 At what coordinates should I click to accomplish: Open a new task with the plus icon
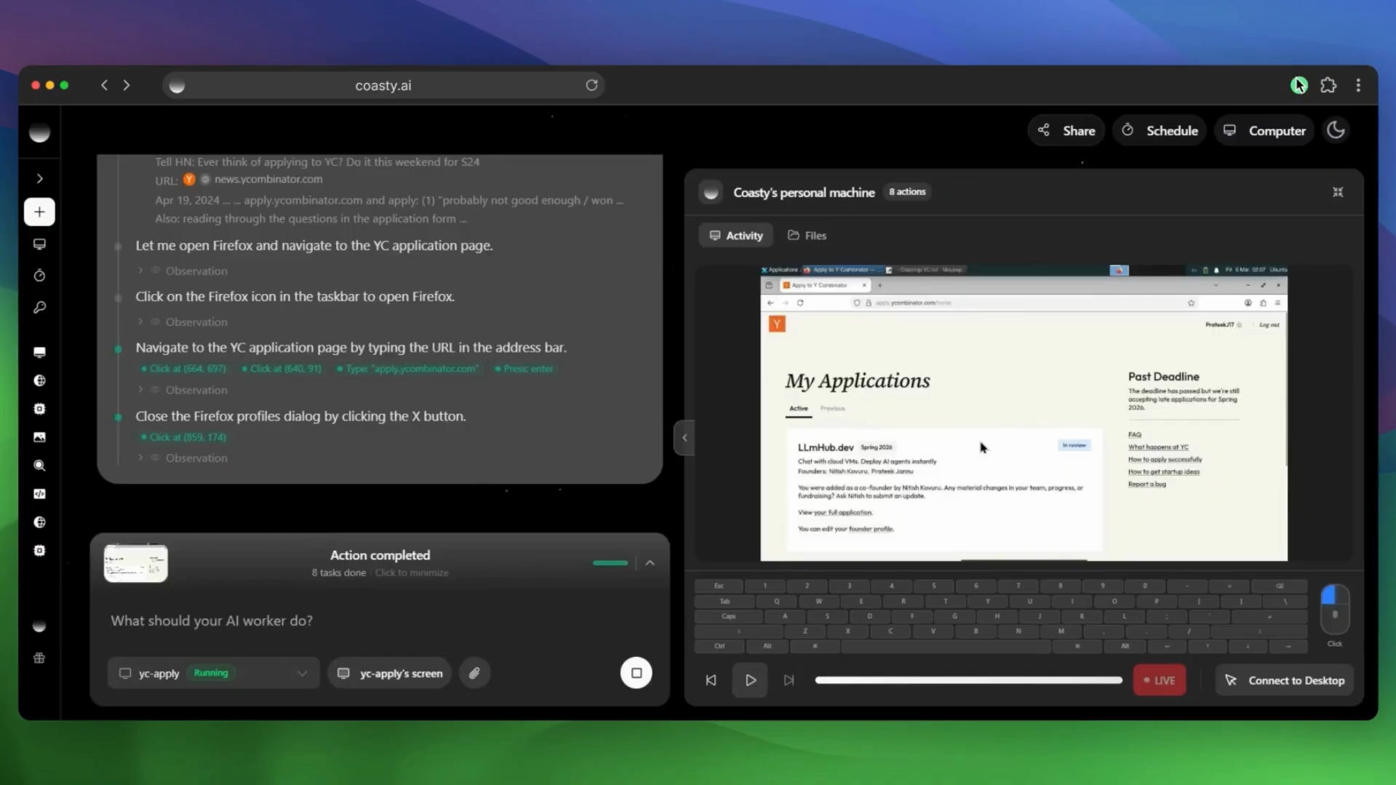coord(39,212)
